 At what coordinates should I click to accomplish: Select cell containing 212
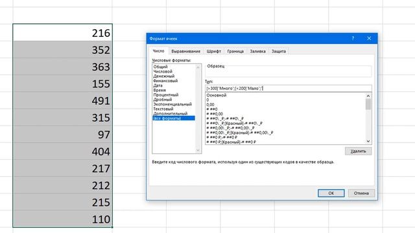coord(62,185)
